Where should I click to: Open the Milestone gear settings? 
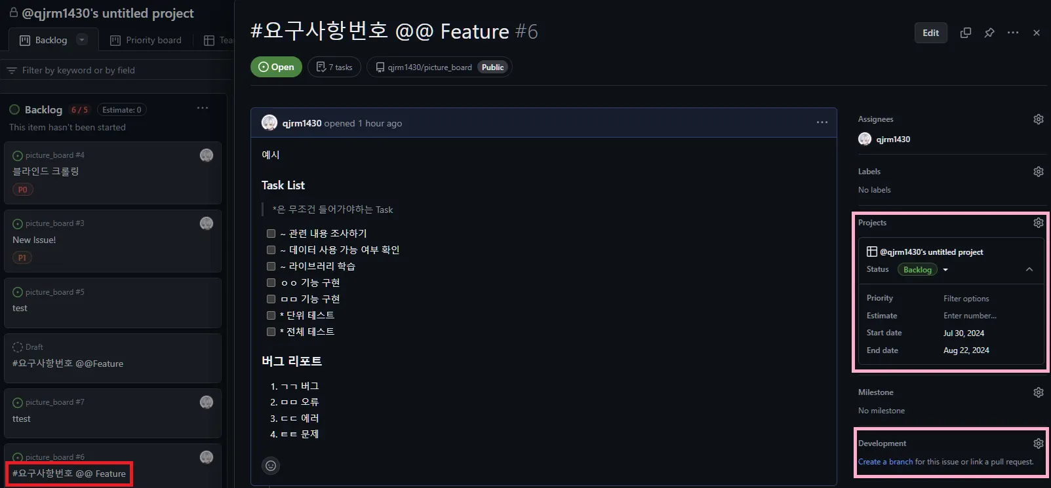coord(1038,392)
